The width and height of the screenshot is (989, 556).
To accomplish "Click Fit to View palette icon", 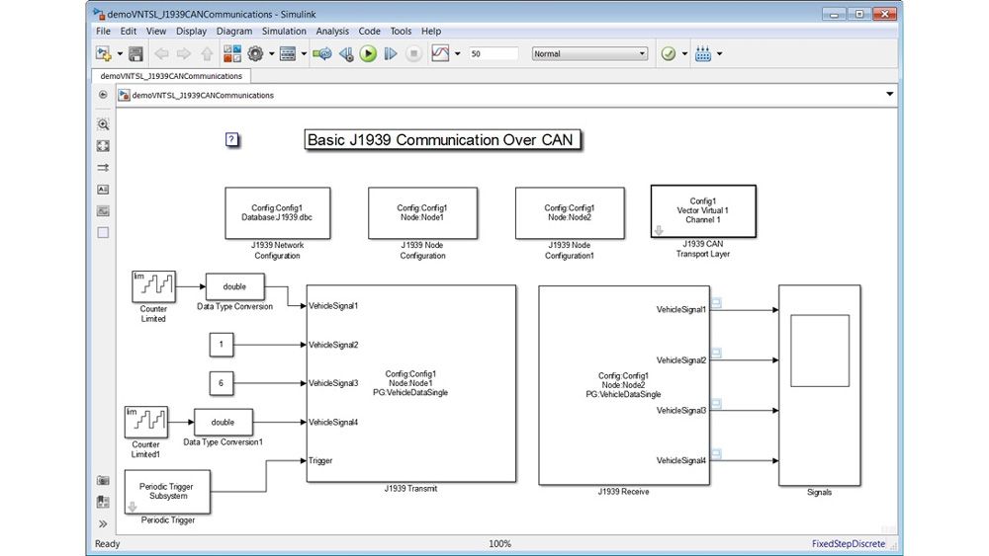I will coord(103,146).
